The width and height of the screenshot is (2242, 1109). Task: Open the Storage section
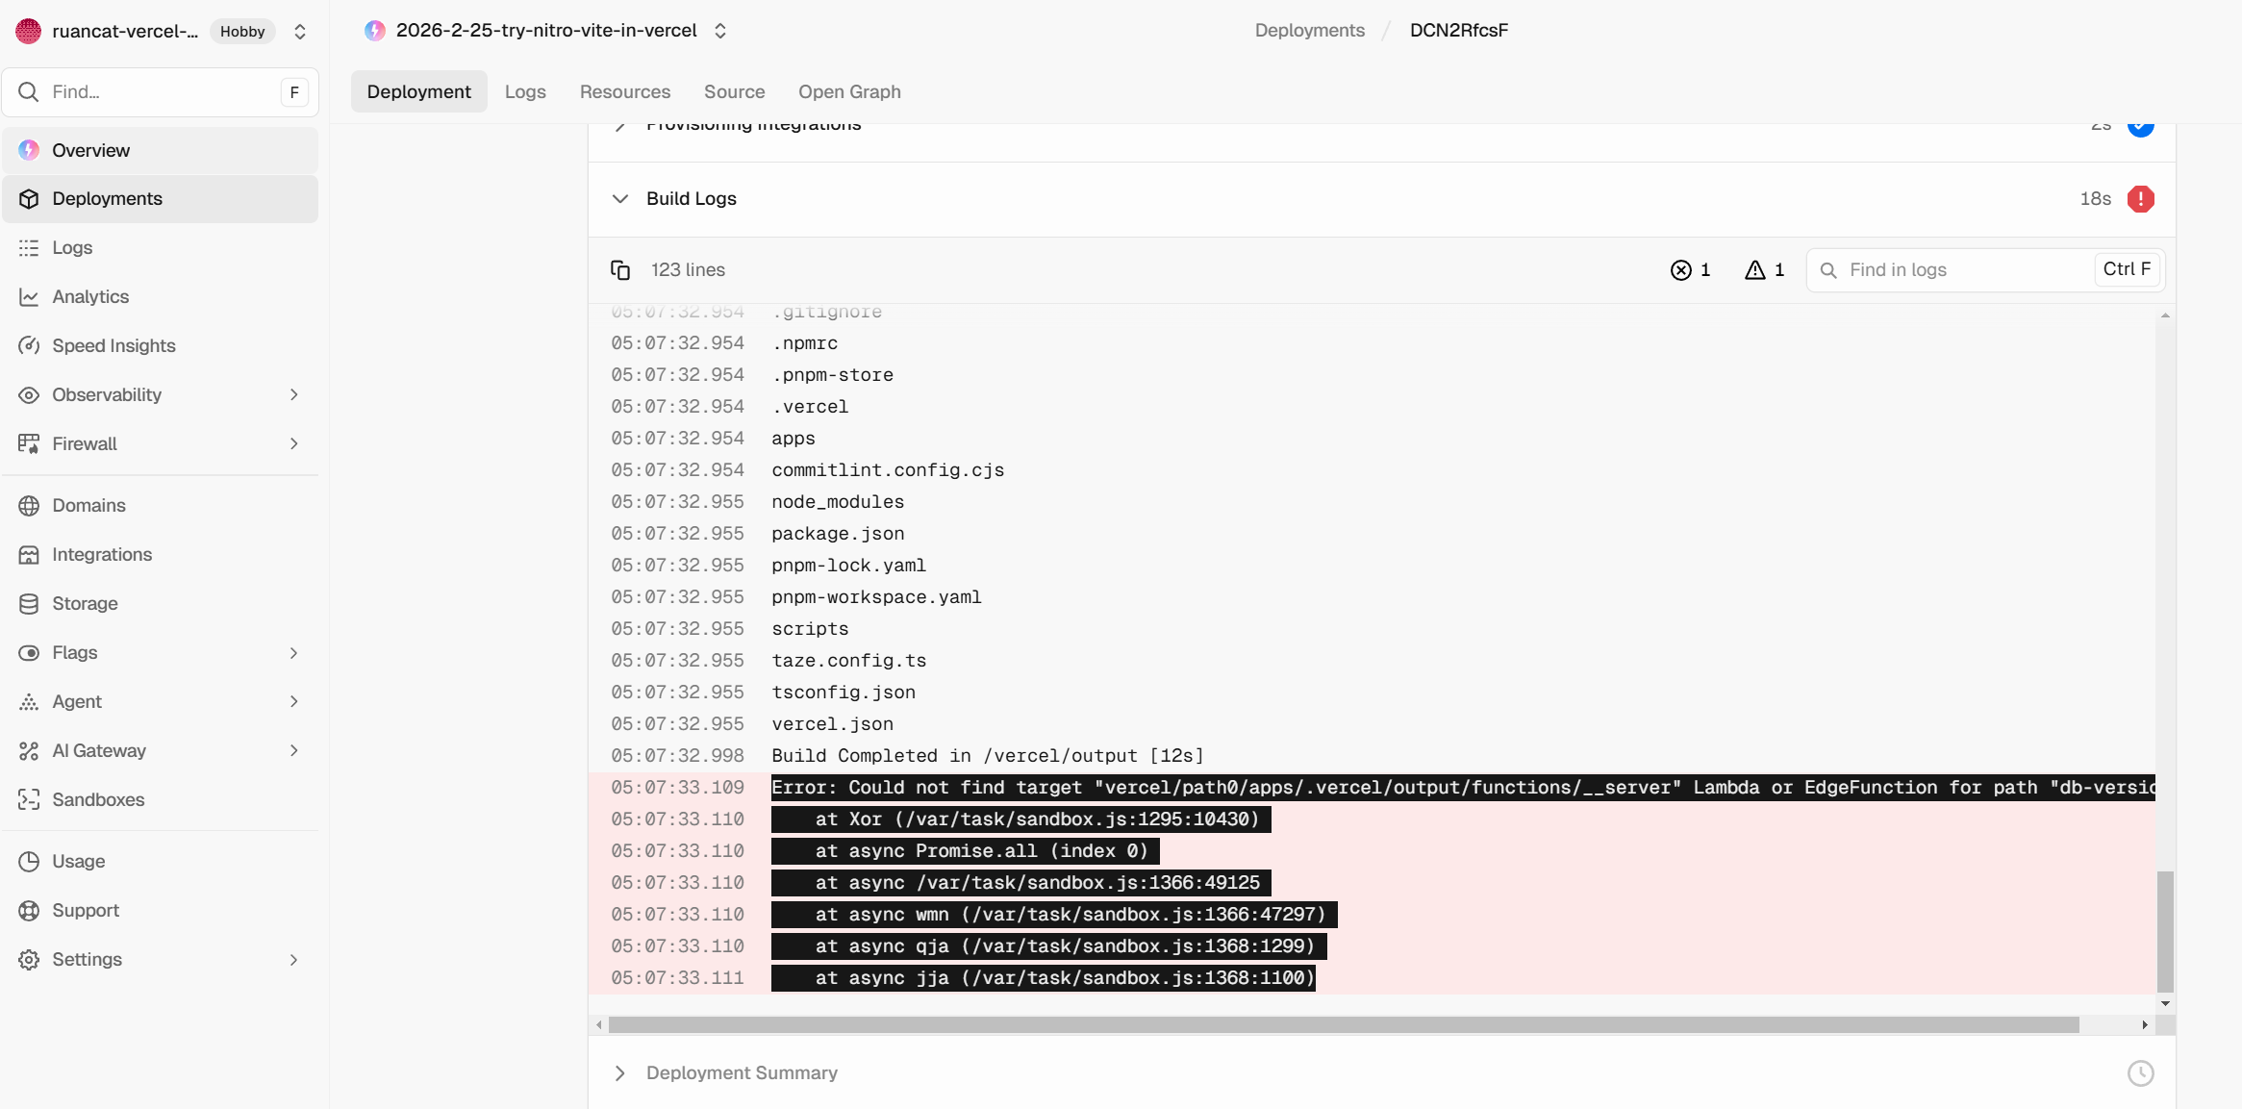point(85,603)
